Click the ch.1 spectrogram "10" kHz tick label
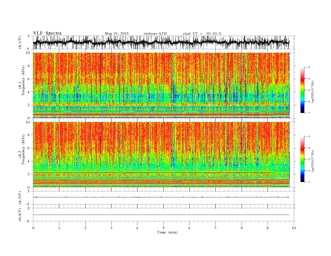Viewport: 331px width, 256px height. 28,53
